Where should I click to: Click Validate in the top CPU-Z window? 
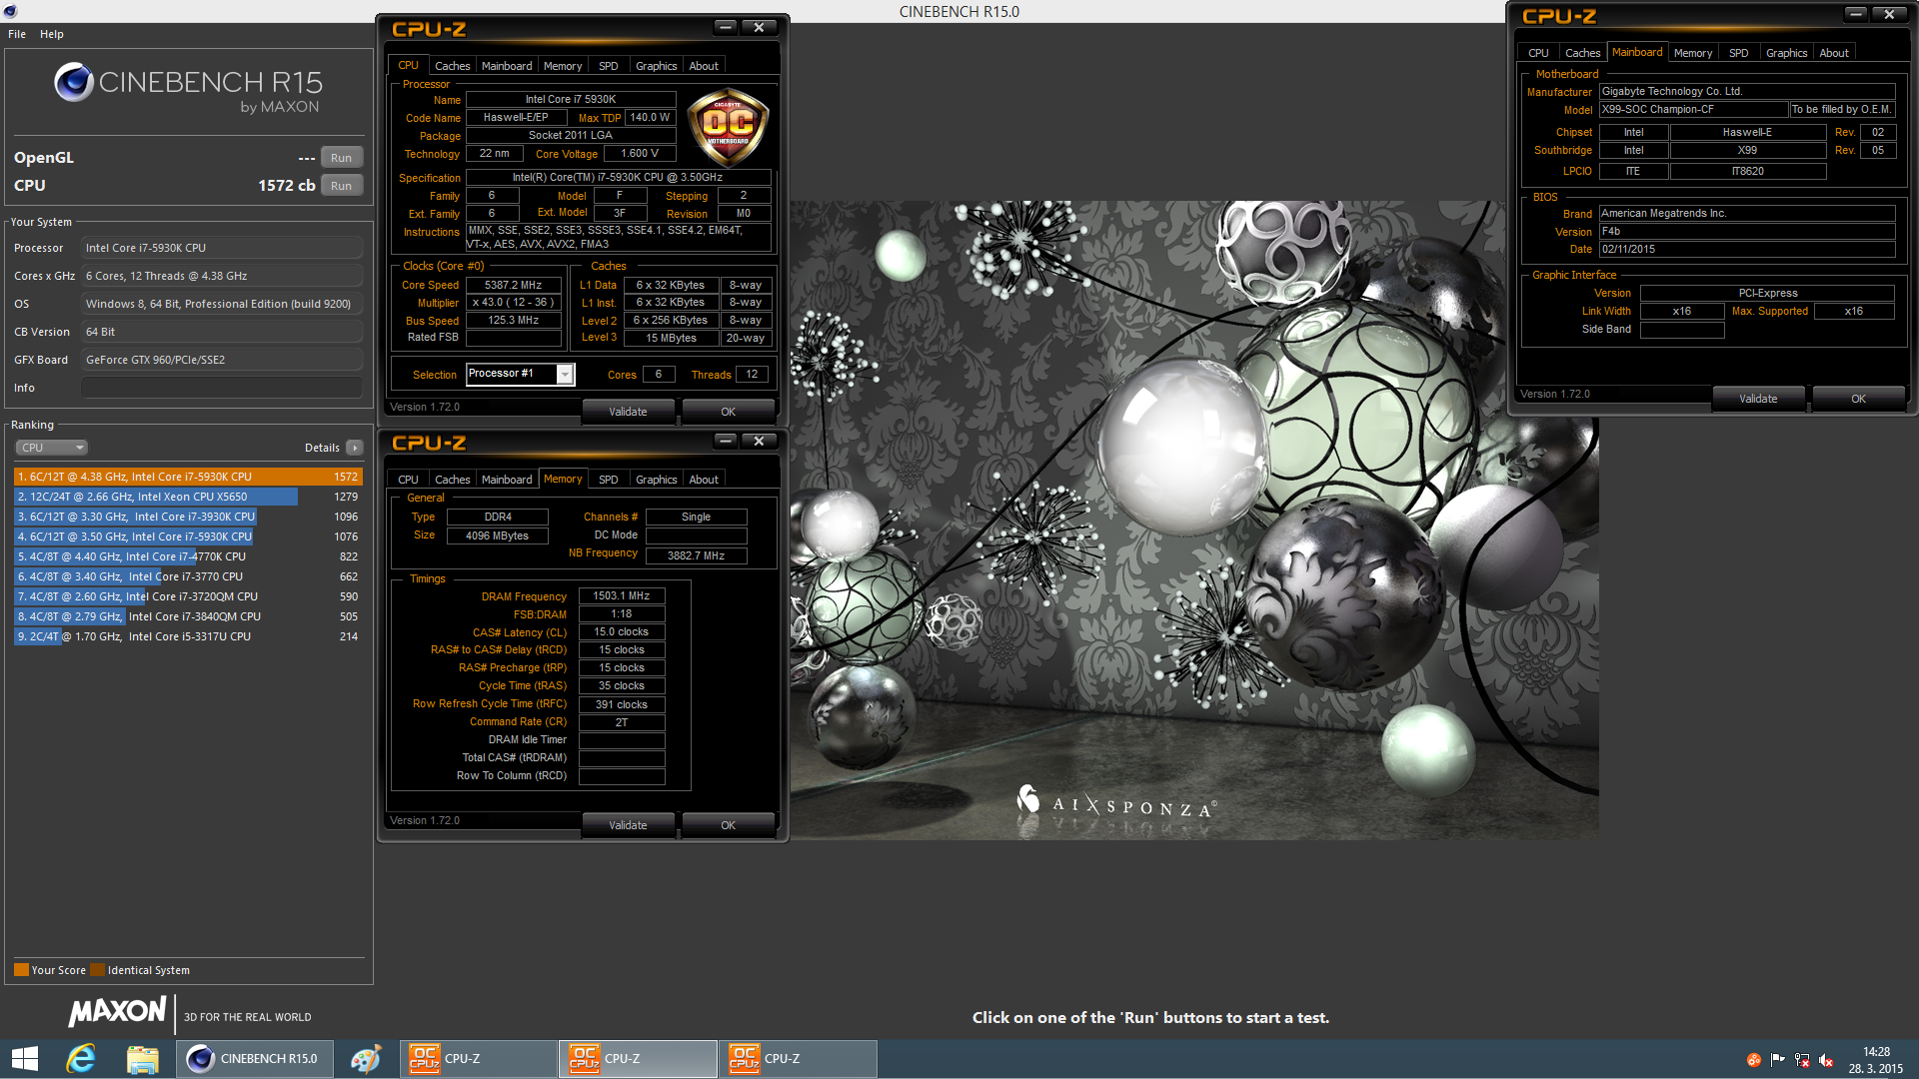pyautogui.click(x=628, y=412)
